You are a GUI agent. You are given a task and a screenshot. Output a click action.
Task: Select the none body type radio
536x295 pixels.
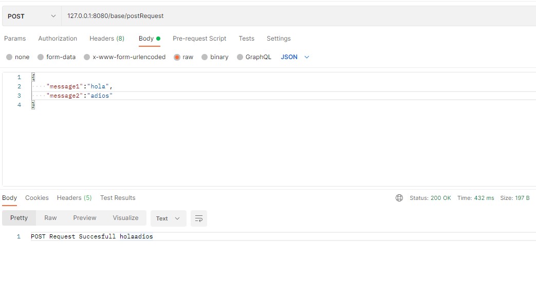(x=9, y=57)
